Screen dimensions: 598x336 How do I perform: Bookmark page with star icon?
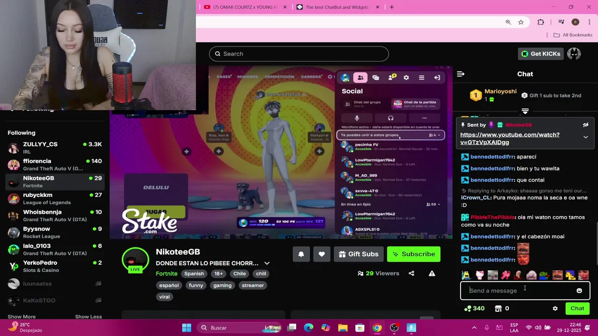point(521,22)
